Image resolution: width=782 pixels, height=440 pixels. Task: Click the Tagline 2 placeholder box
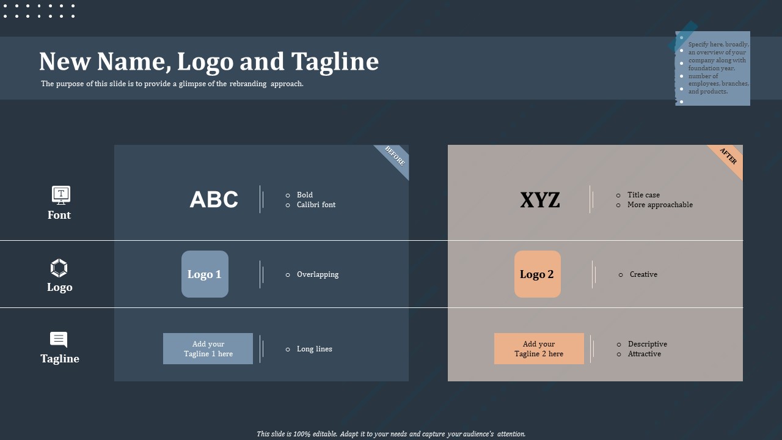tap(539, 349)
